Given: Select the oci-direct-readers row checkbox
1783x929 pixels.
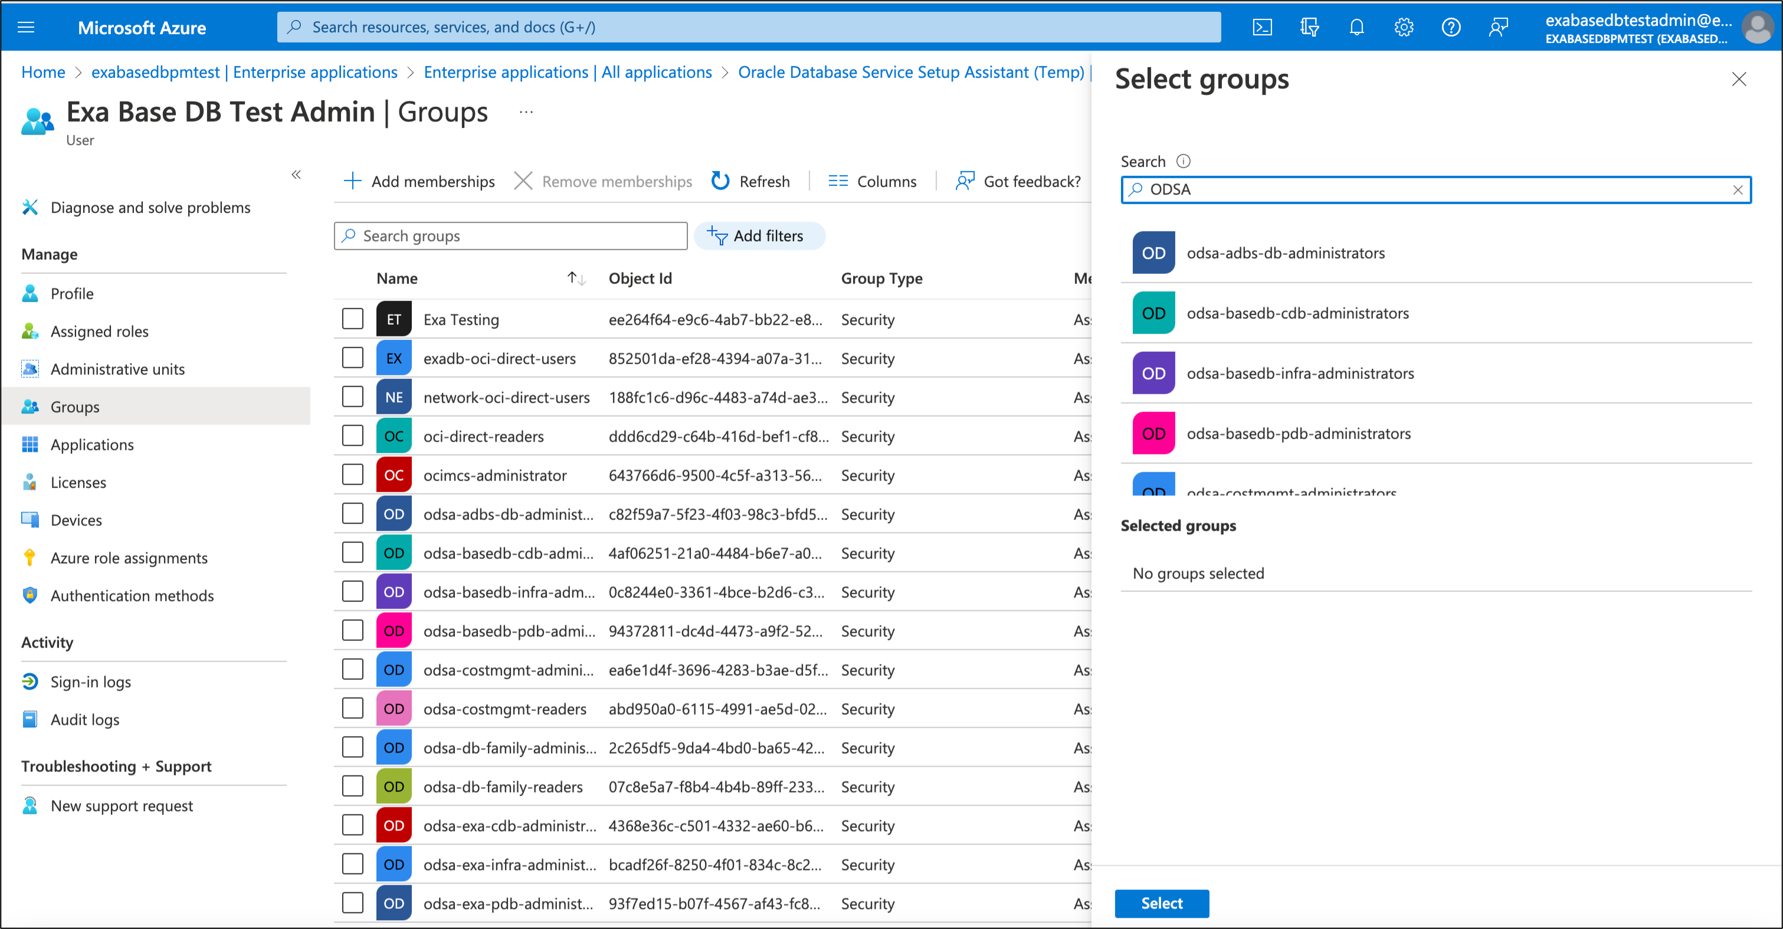Looking at the screenshot, I should click(352, 436).
